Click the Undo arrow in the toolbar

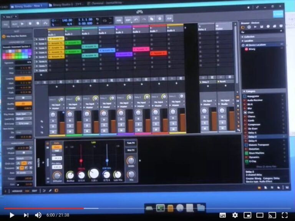point(136,19)
